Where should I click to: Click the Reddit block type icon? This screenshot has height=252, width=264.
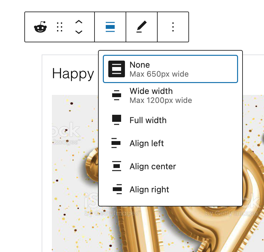(x=40, y=27)
